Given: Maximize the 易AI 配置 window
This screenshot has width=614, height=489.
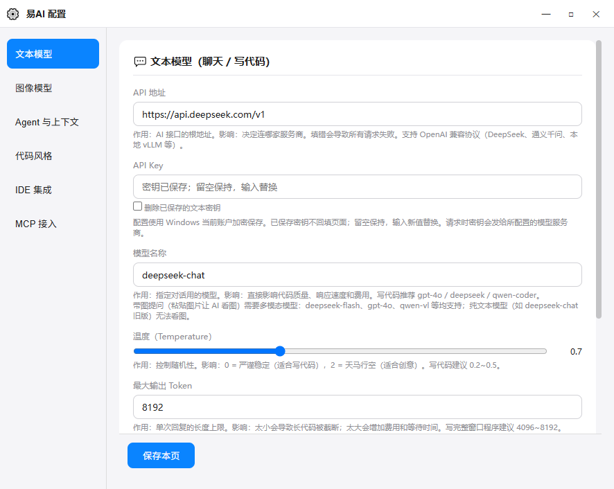Looking at the screenshot, I should point(571,14).
